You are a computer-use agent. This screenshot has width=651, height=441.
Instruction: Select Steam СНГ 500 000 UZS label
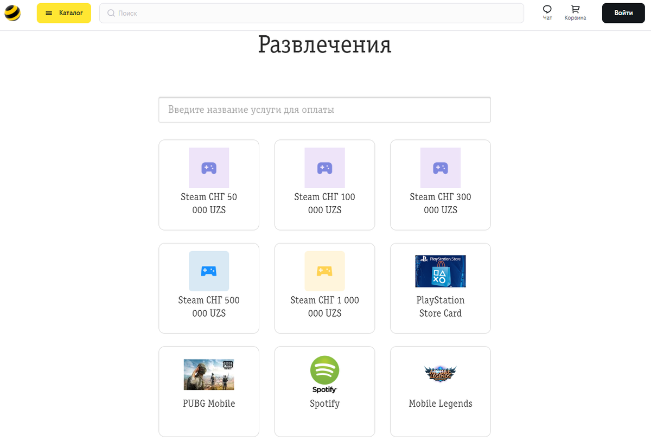coord(209,306)
